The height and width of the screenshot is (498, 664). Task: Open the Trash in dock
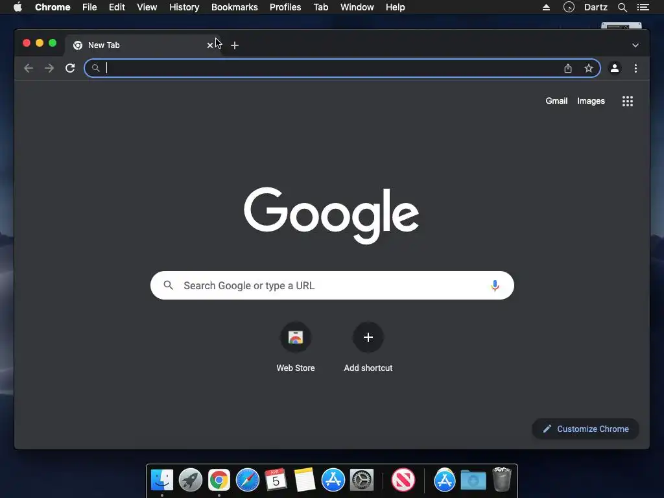point(502,479)
